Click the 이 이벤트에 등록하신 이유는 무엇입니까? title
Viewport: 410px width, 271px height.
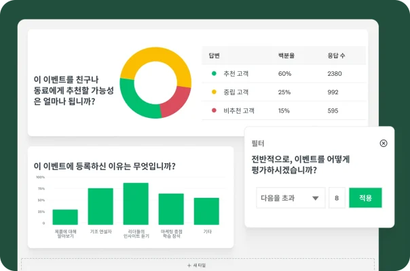pyautogui.click(x=105, y=166)
